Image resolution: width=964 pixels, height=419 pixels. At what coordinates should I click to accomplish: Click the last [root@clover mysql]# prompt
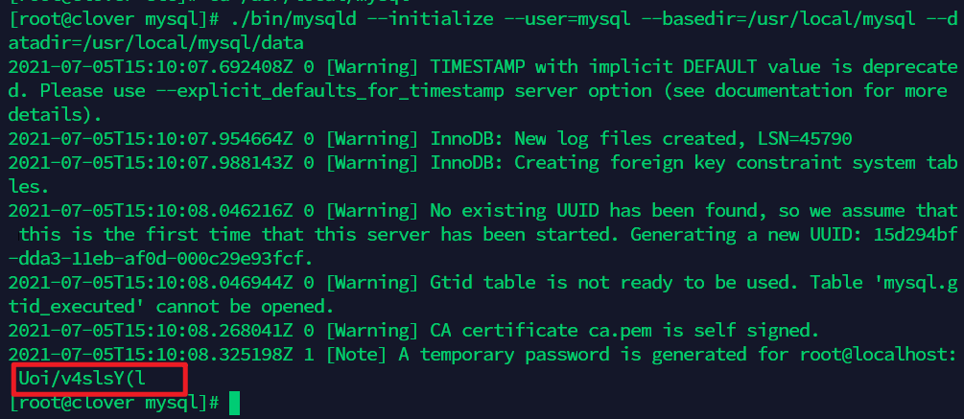pyautogui.click(x=114, y=403)
